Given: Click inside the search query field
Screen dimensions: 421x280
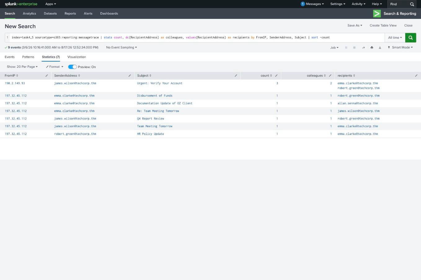Looking at the screenshot, I should (198, 37).
